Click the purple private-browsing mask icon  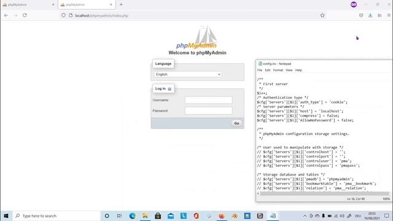click(x=354, y=4)
